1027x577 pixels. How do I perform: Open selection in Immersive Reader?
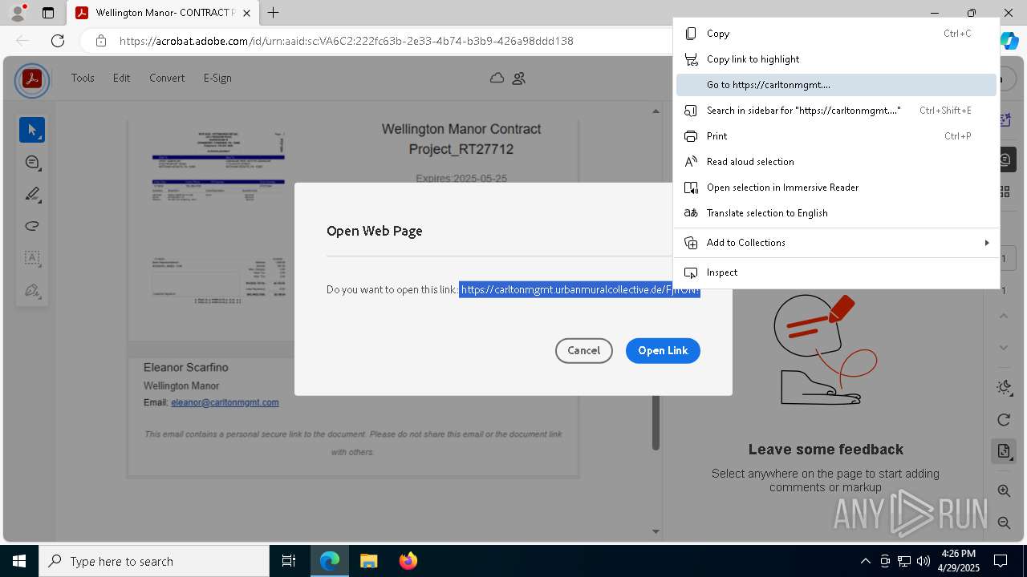tap(836, 188)
